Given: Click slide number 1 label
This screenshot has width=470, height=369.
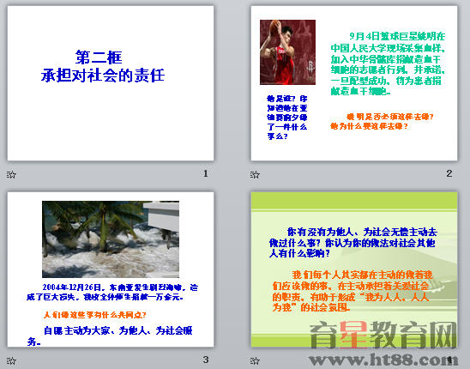Looking at the screenshot, I should (205, 173).
